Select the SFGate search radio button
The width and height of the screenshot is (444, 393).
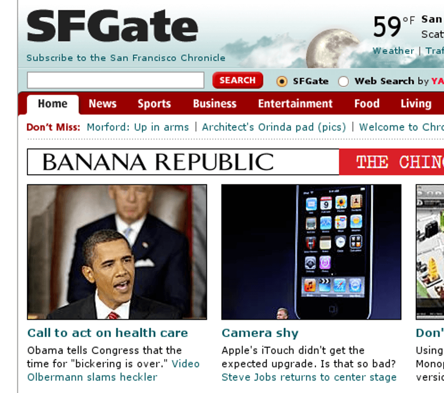tap(282, 81)
